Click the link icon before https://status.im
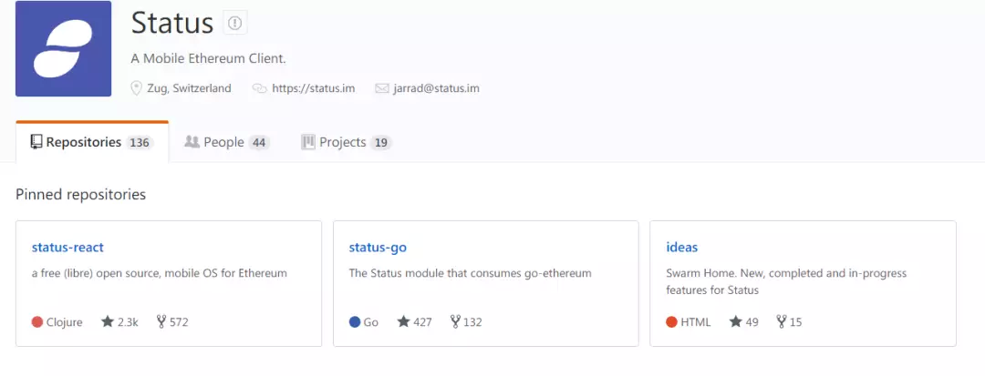This screenshot has width=985, height=376. click(259, 88)
